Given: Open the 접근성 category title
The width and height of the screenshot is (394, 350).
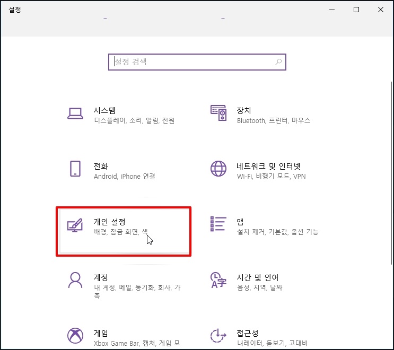Looking at the screenshot, I should click(x=248, y=334).
